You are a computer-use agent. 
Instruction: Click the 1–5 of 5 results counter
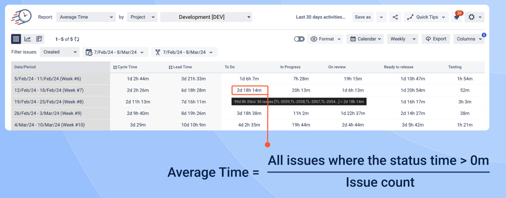(64, 39)
